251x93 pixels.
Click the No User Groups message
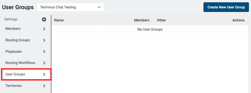(x=150, y=29)
